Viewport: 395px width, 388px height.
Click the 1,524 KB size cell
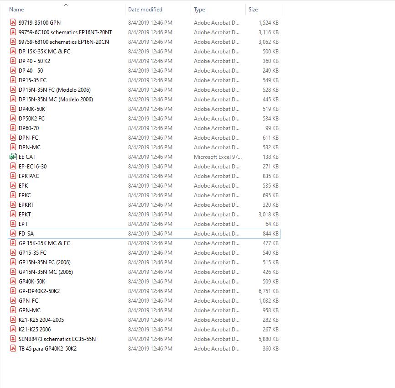coord(268,23)
